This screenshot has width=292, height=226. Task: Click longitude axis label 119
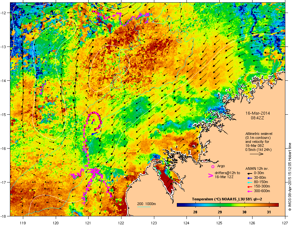tap(23, 223)
